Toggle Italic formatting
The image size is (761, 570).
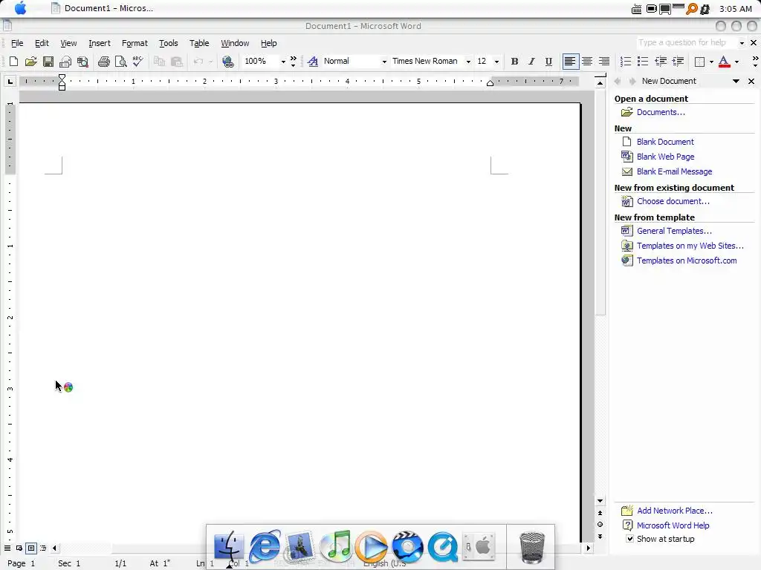531,62
